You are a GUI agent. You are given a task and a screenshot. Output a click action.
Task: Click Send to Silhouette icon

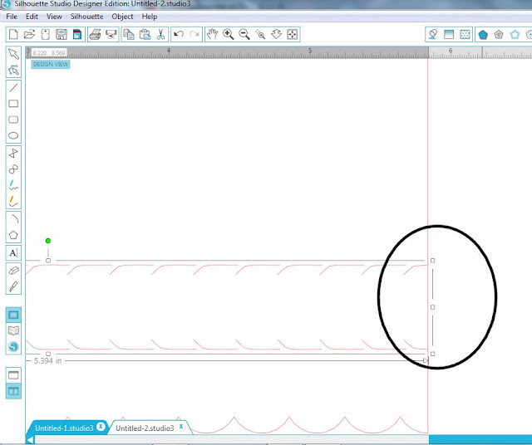(111, 34)
